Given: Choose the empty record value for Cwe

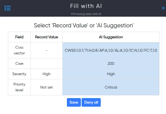Looking at the screenshot, I should click(x=47, y=63).
